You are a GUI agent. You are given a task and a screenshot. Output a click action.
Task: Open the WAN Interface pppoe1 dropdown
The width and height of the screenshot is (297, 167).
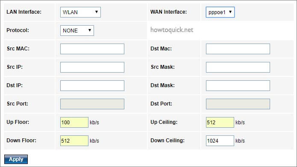(220, 12)
